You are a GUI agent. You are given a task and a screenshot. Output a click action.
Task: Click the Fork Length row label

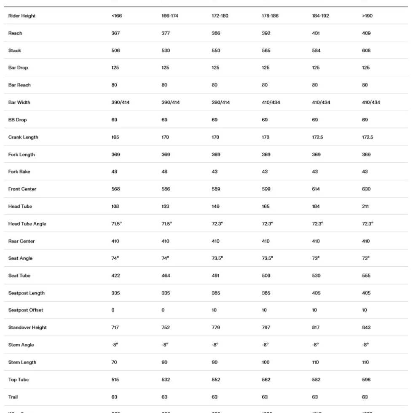click(x=21, y=155)
